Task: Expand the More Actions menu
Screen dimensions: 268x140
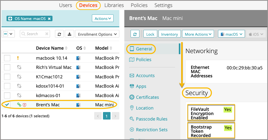Action: point(198,34)
